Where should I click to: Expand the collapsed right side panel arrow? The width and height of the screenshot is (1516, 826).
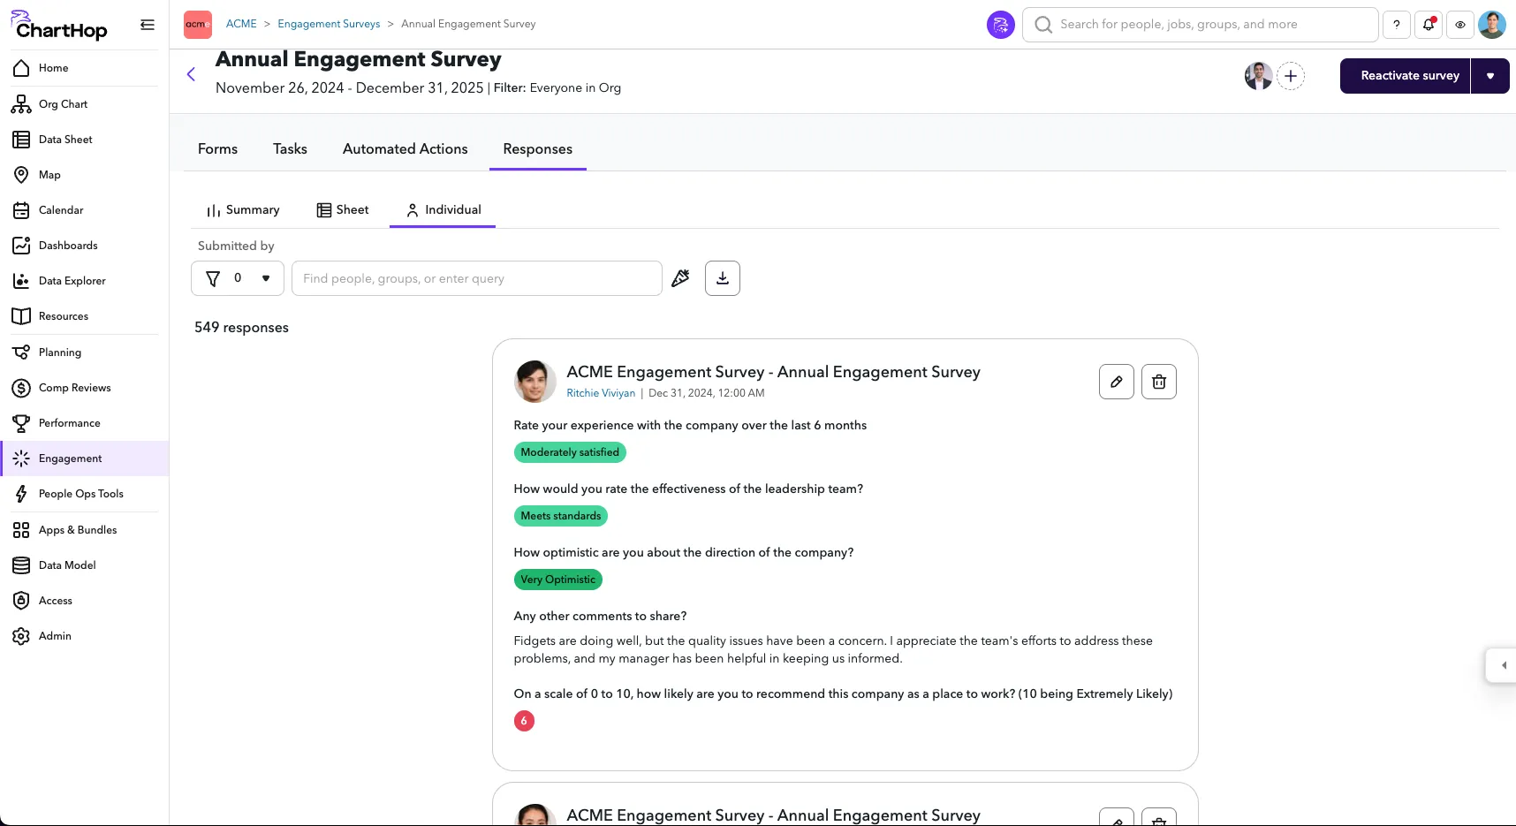tap(1503, 665)
